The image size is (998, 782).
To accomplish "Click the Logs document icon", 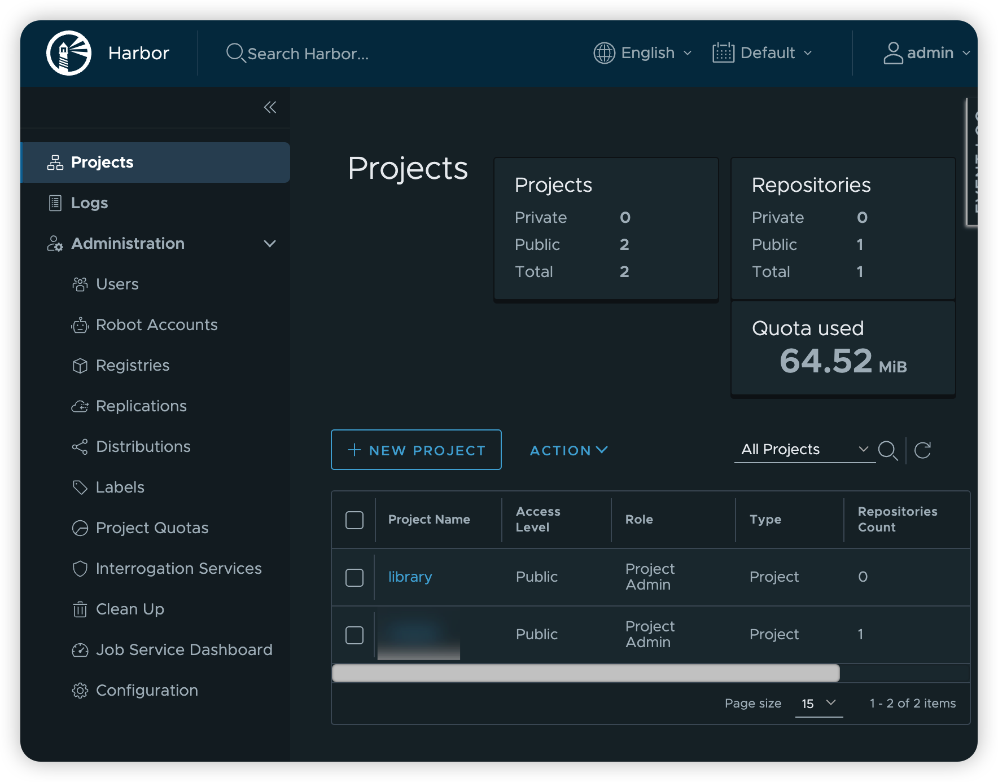I will click(x=55, y=203).
